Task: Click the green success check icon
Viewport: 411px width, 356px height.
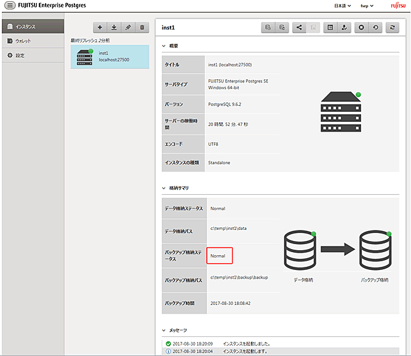Action: click(x=169, y=344)
